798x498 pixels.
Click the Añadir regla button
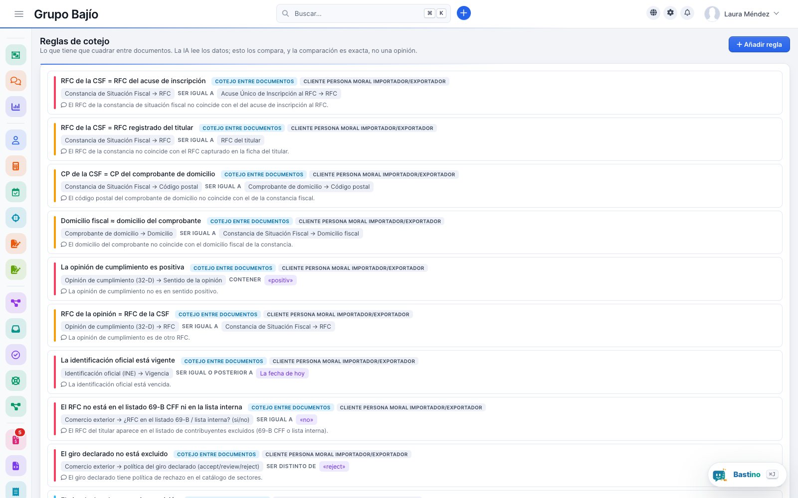(759, 44)
